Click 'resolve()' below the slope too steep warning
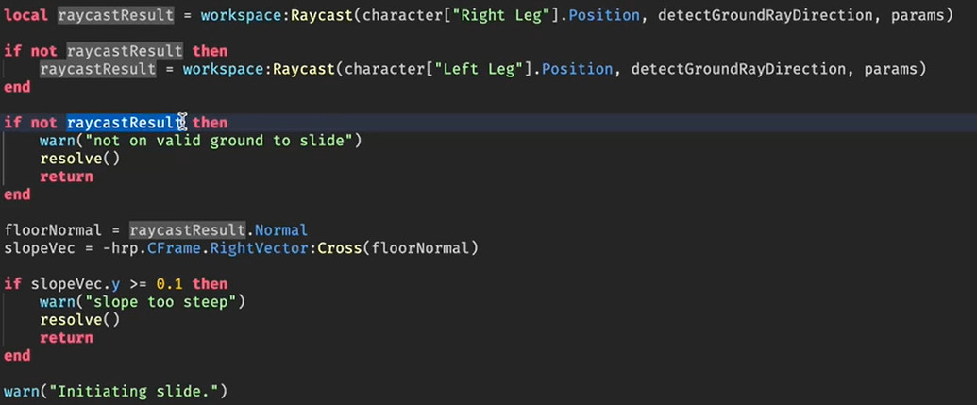Image resolution: width=977 pixels, height=405 pixels. pos(79,320)
